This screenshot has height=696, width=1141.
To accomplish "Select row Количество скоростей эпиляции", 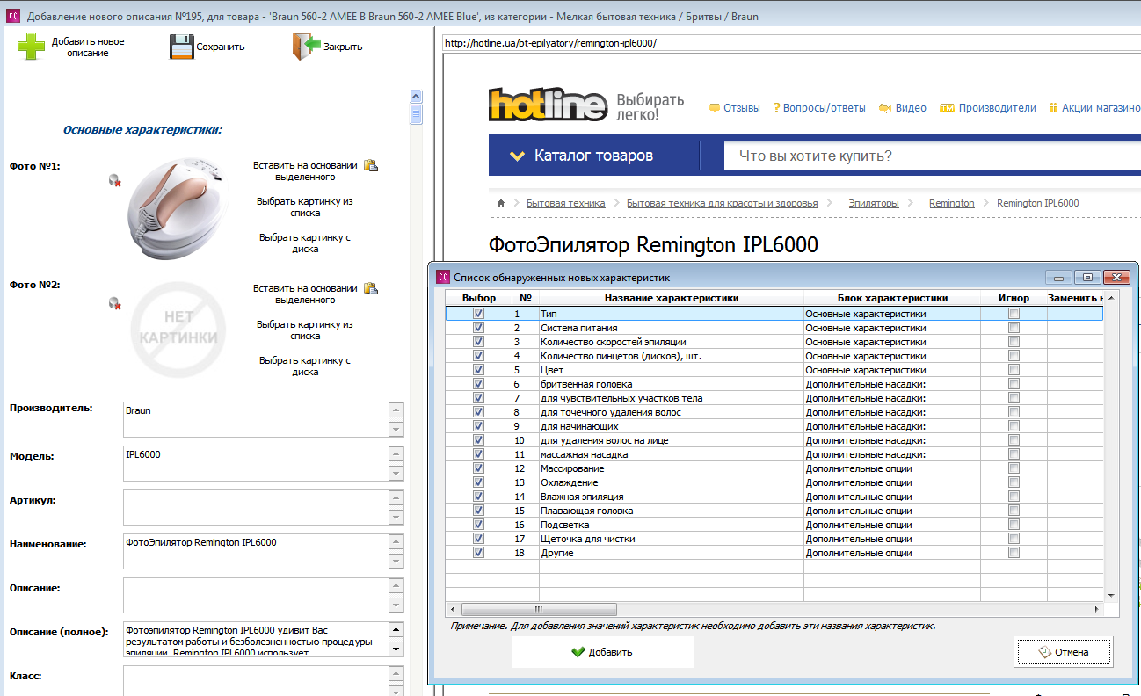I will point(774,342).
